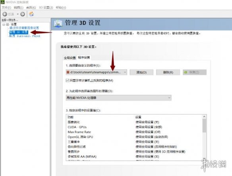The image size is (232, 176).
Task: Select the 各向异性过滤 settings row
Action: point(134,147)
